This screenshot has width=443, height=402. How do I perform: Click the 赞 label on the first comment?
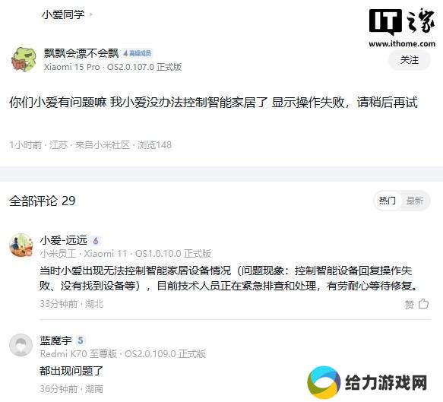point(410,304)
